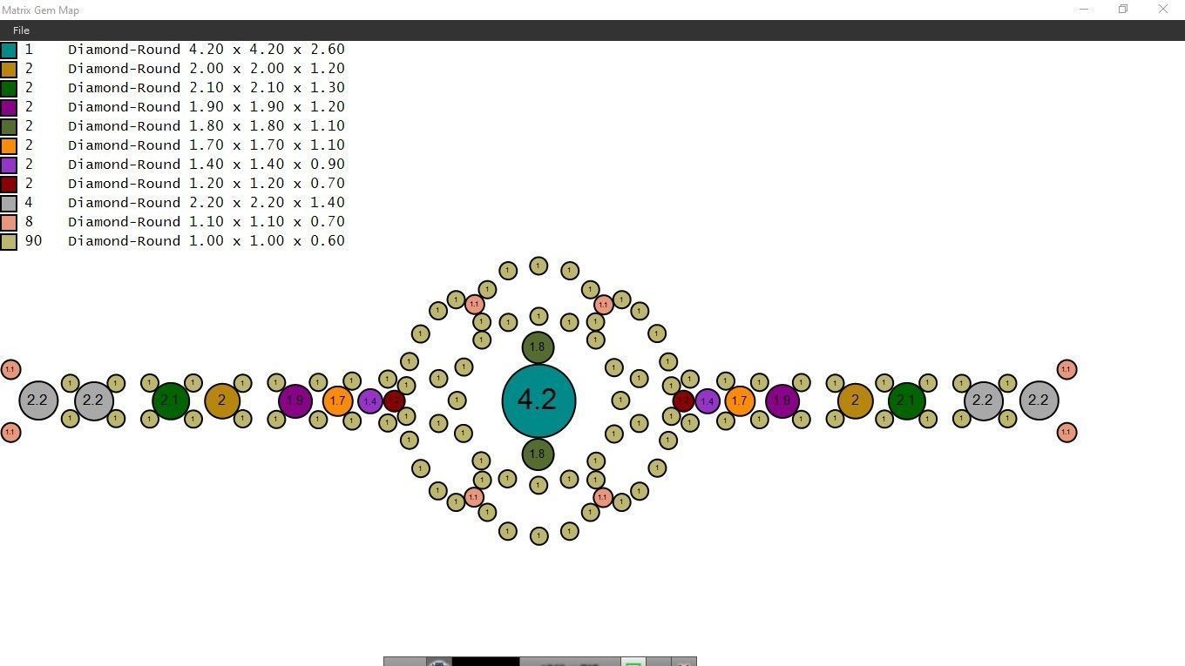Click the gray 2.2 gem beside right green 2.1

[x=983, y=400]
